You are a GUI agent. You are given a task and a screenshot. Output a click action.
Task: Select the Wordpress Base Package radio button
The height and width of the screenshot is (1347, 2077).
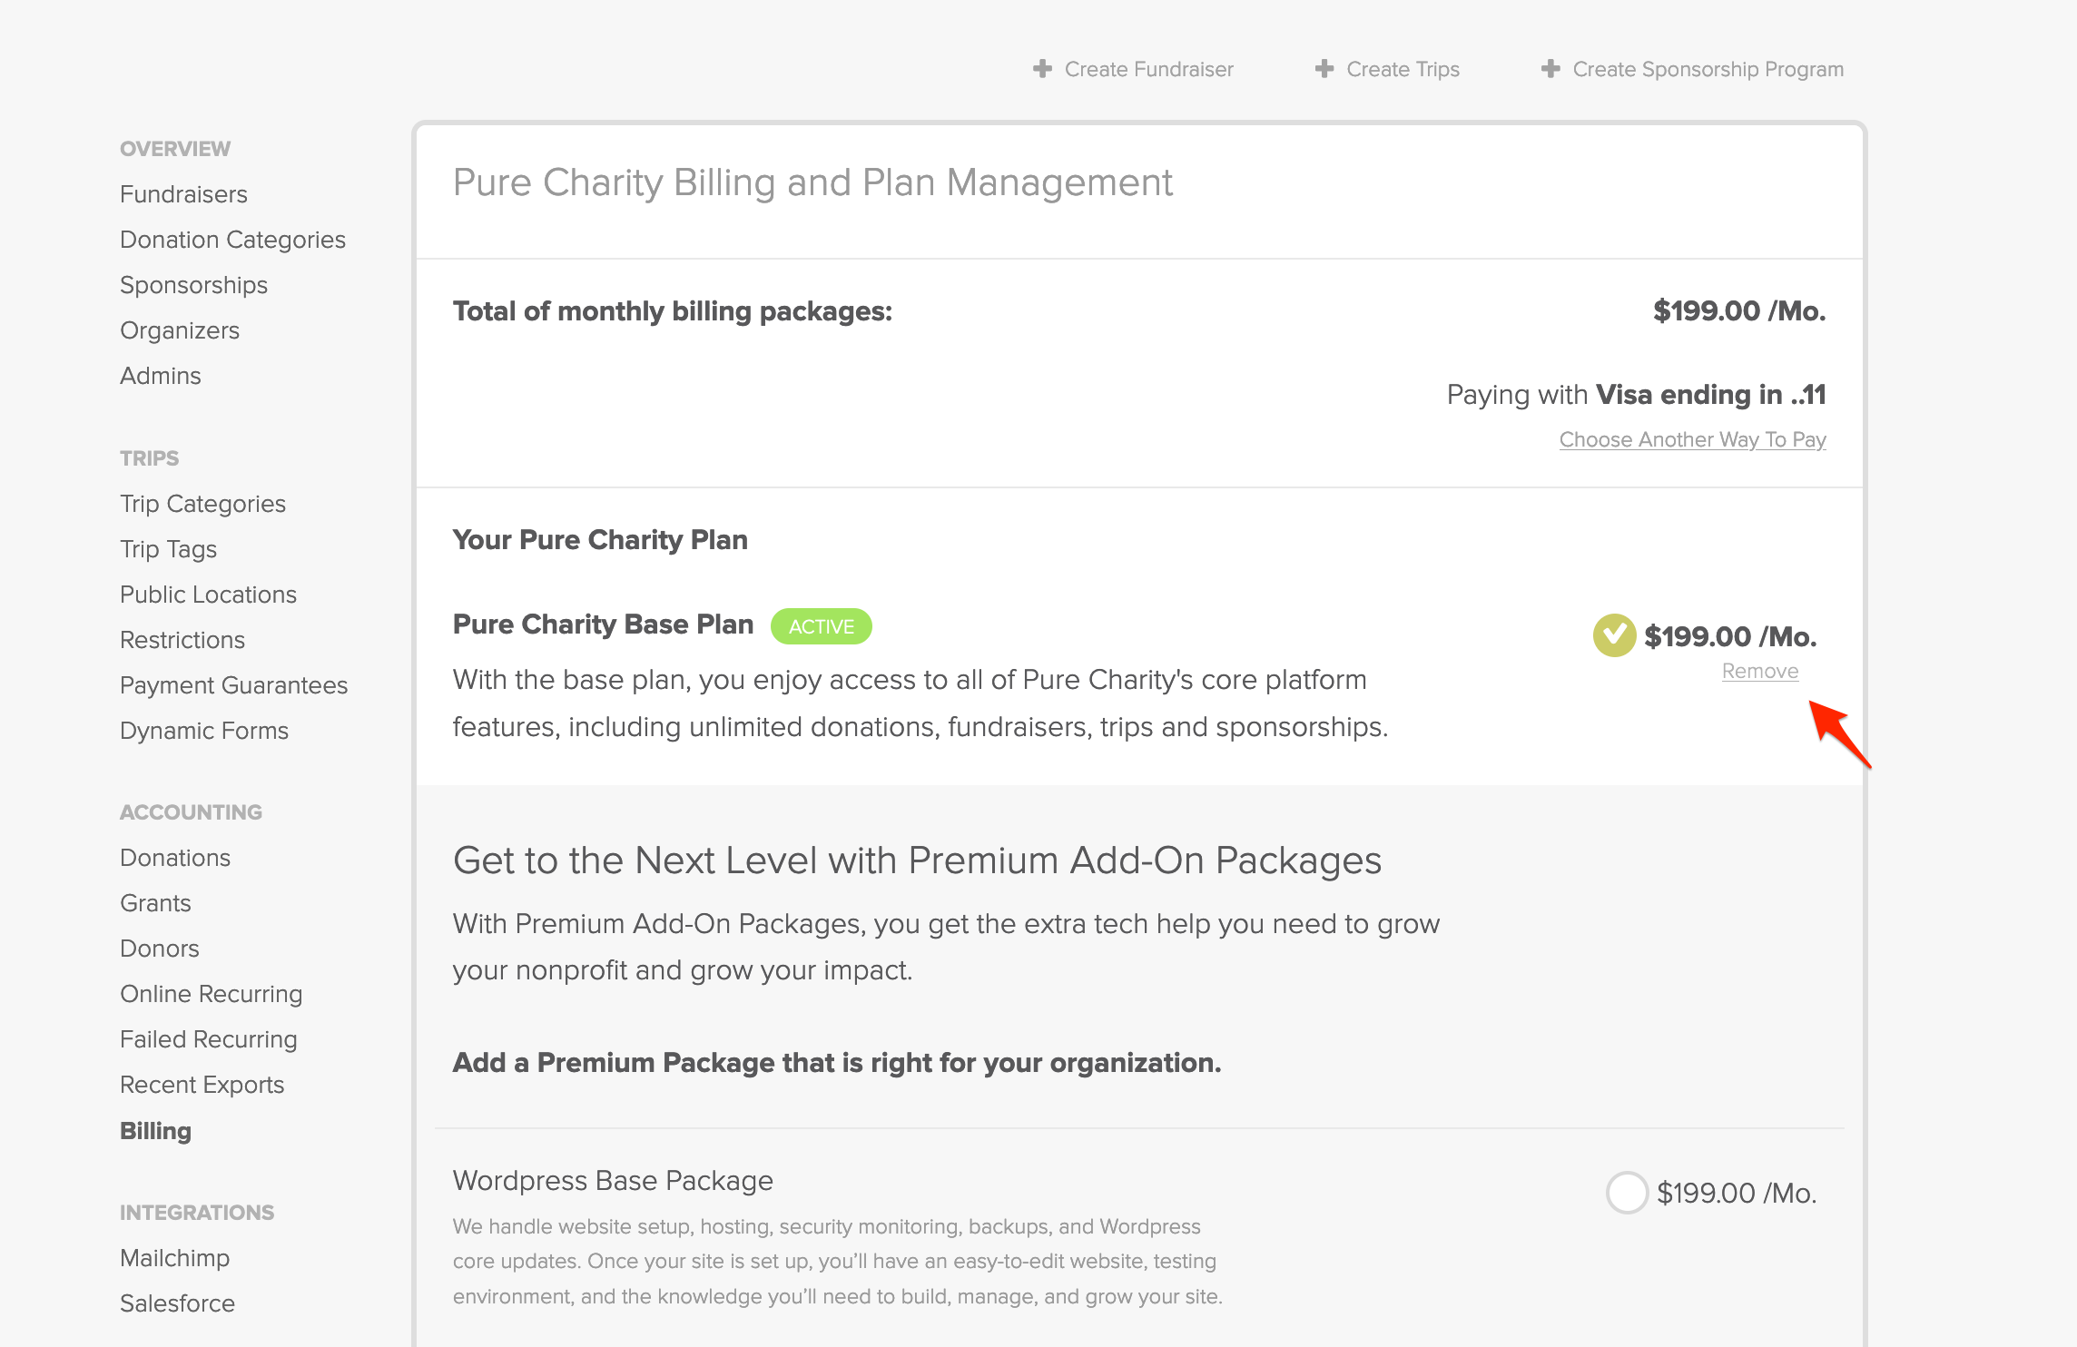1627,1193
